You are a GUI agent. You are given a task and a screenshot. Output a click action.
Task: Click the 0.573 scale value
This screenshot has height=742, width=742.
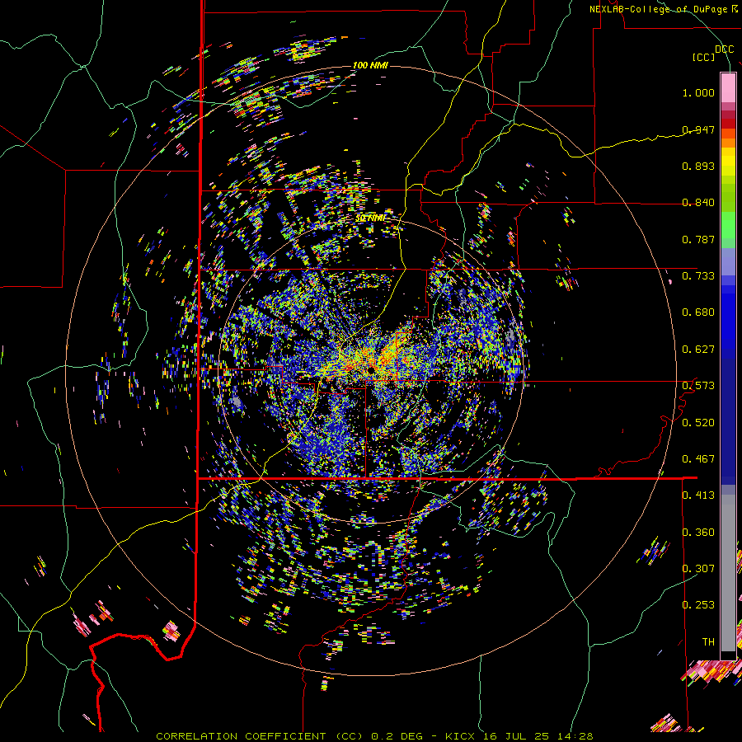coord(698,386)
